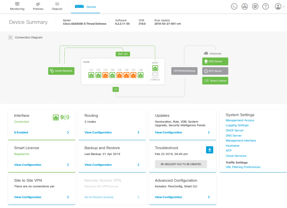
Task: Select port 1/8 interface icon
Action: [x=141, y=75]
